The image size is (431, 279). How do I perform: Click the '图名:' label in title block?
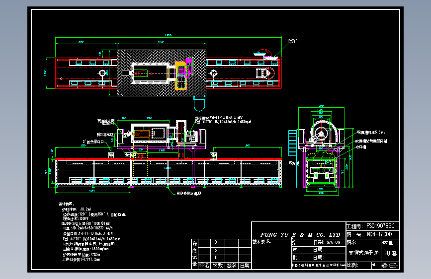click(x=352, y=242)
